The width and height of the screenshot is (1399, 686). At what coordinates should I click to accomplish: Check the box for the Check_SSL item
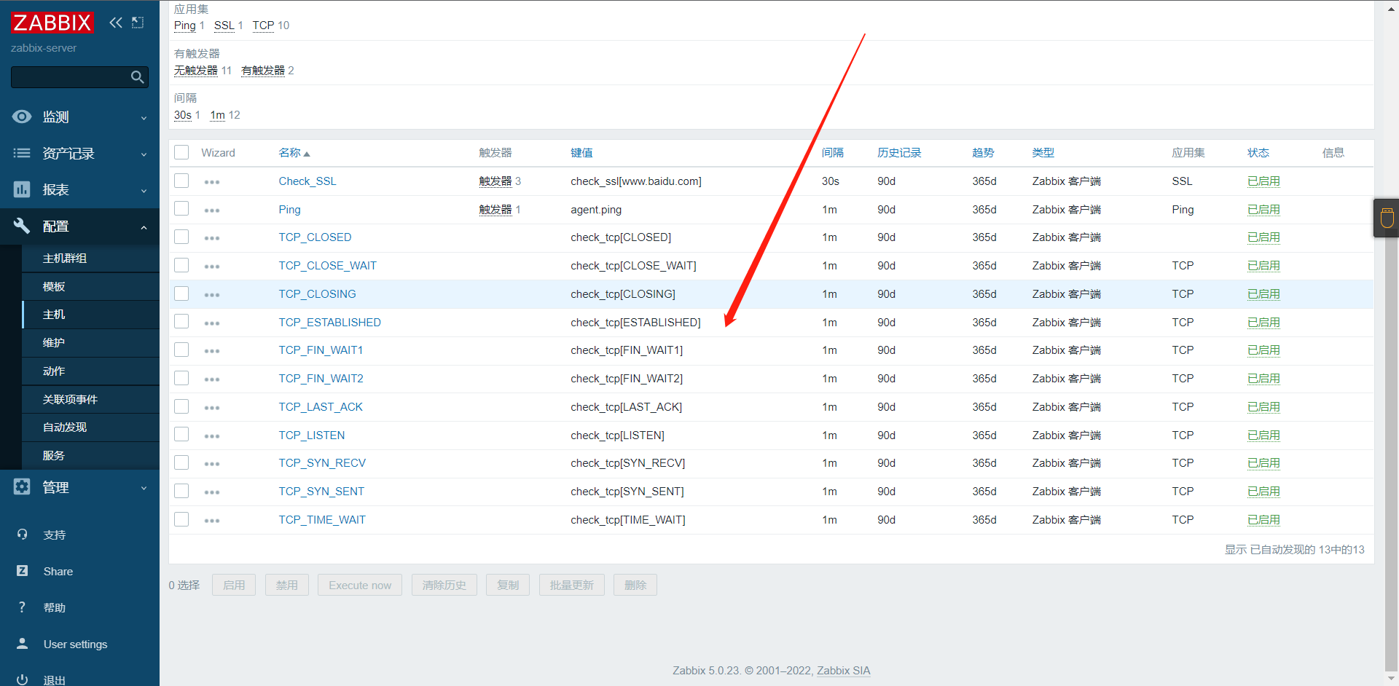[181, 181]
